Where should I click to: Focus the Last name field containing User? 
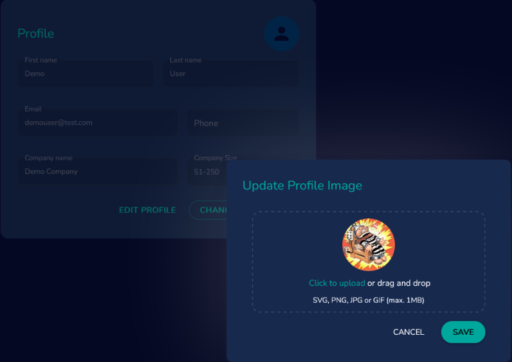231,74
